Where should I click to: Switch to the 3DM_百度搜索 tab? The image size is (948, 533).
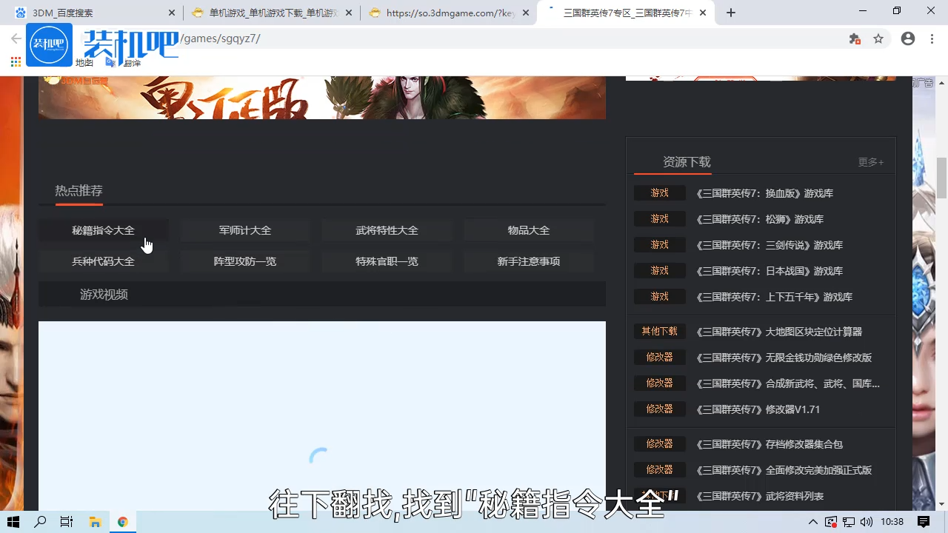[x=89, y=12]
